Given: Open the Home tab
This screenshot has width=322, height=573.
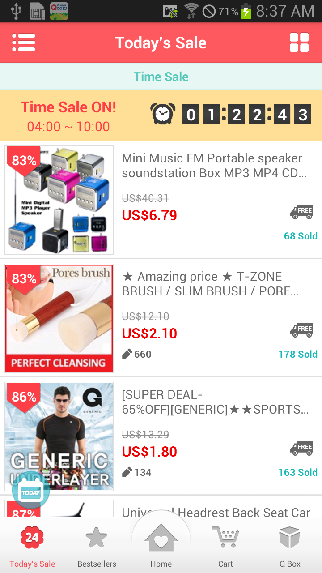Looking at the screenshot, I should (x=161, y=543).
